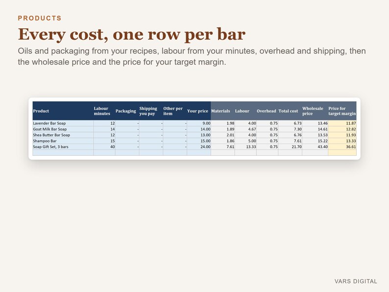The height and width of the screenshot is (292, 389).
Task: Select Shea Butter target margin price 11.93
Action: coord(342,135)
